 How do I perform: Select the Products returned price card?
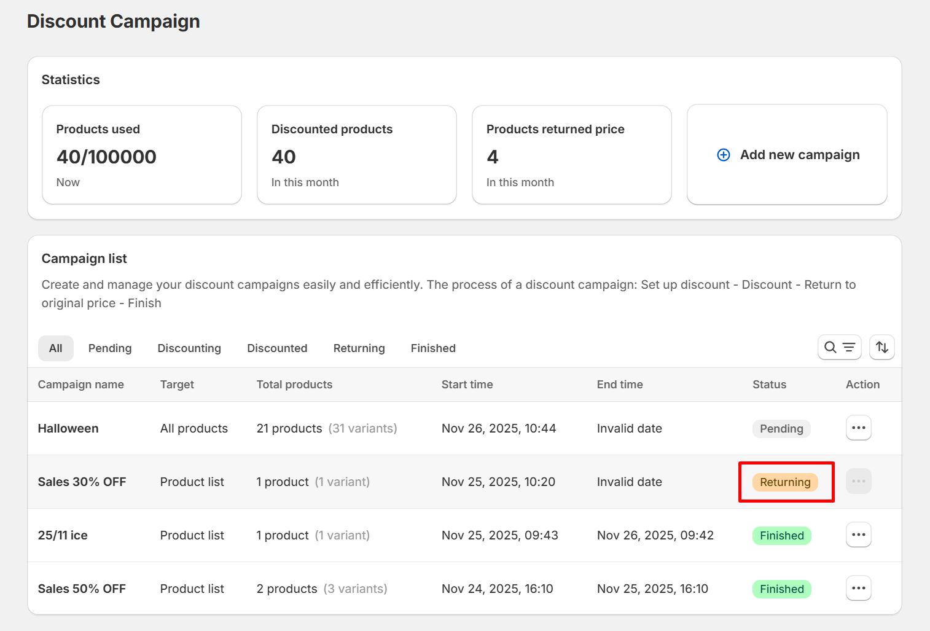572,155
